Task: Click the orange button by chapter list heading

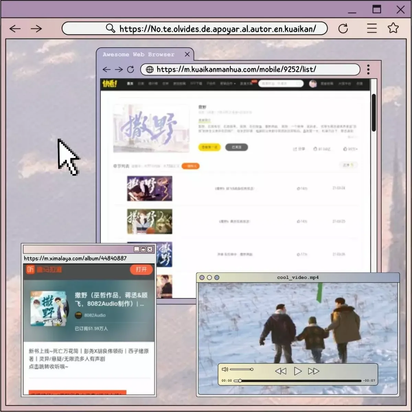Action: [191, 166]
